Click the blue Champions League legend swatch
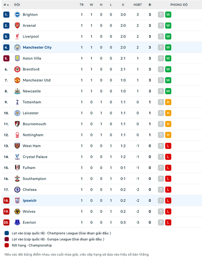202x258 pixels. pos(7,233)
